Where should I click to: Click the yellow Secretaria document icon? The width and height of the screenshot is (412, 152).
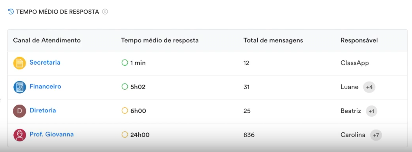pyautogui.click(x=20, y=63)
